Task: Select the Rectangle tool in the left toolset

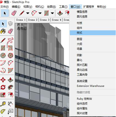Action: pos(3,48)
